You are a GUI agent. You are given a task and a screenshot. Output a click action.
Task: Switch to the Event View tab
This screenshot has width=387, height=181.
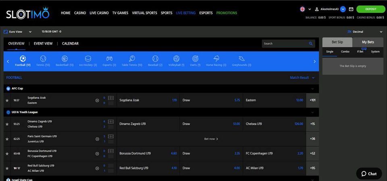point(43,43)
